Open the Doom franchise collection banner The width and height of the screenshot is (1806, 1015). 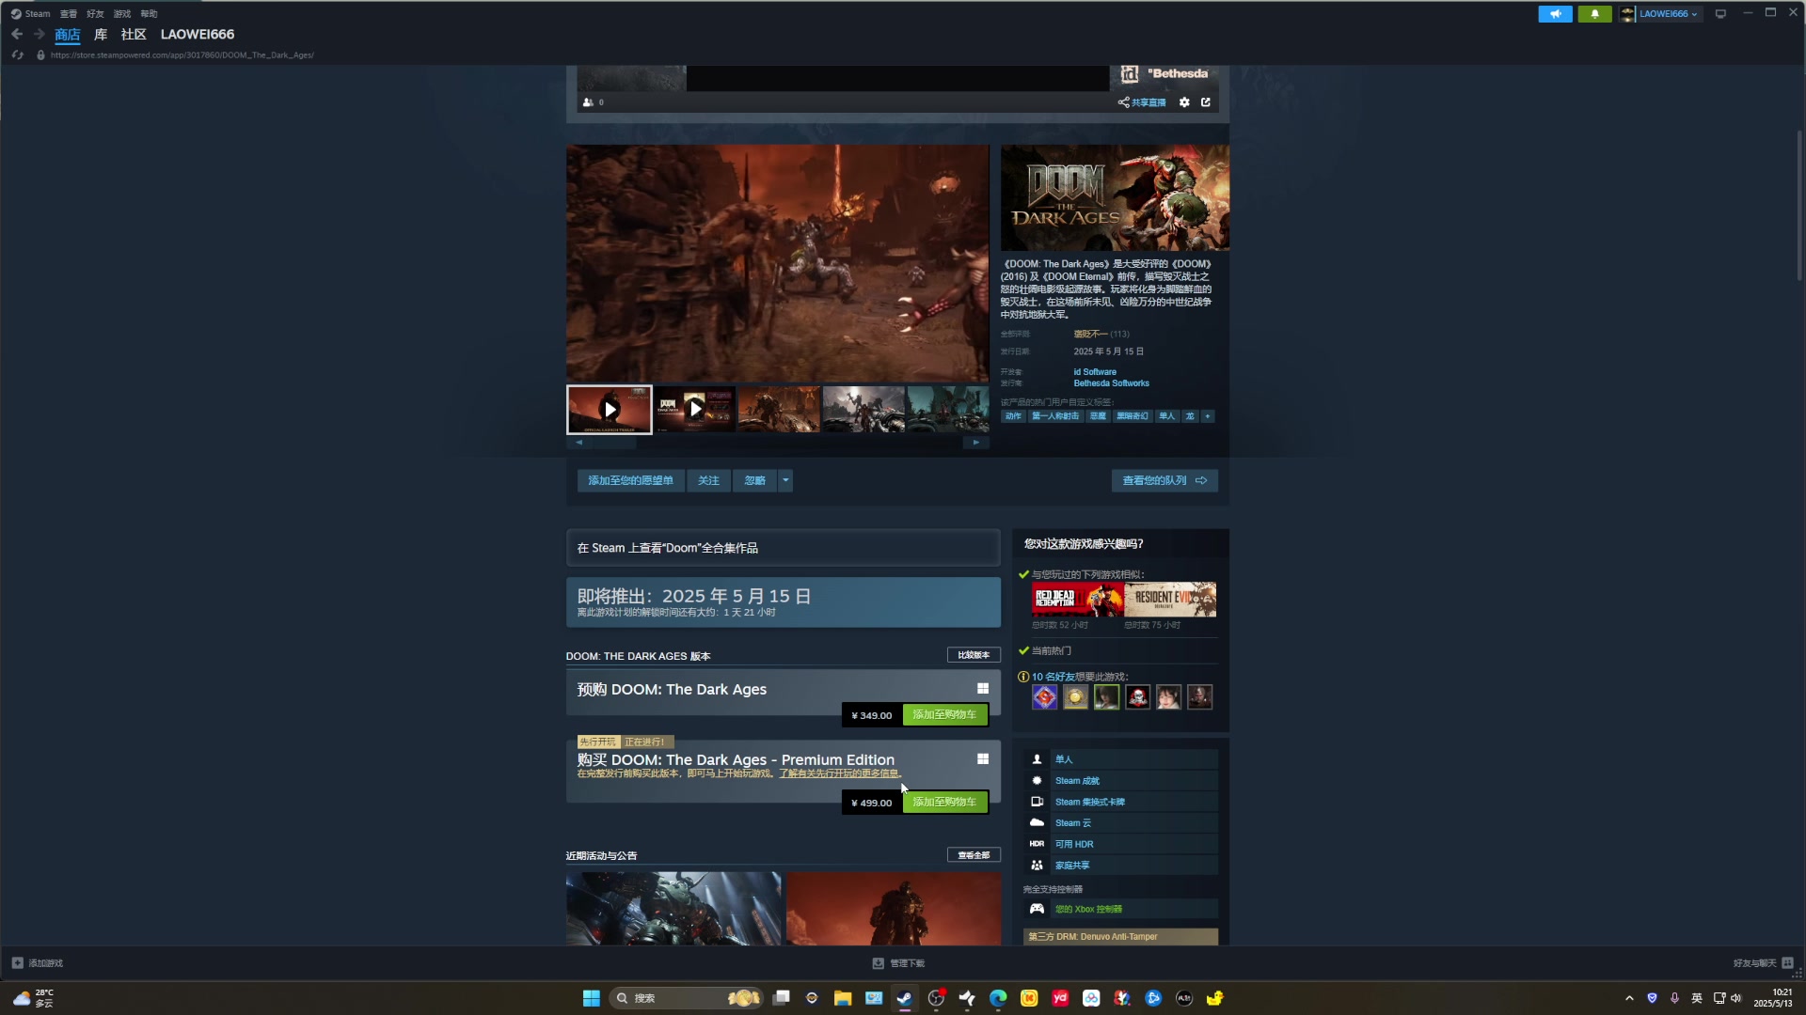coord(783,548)
